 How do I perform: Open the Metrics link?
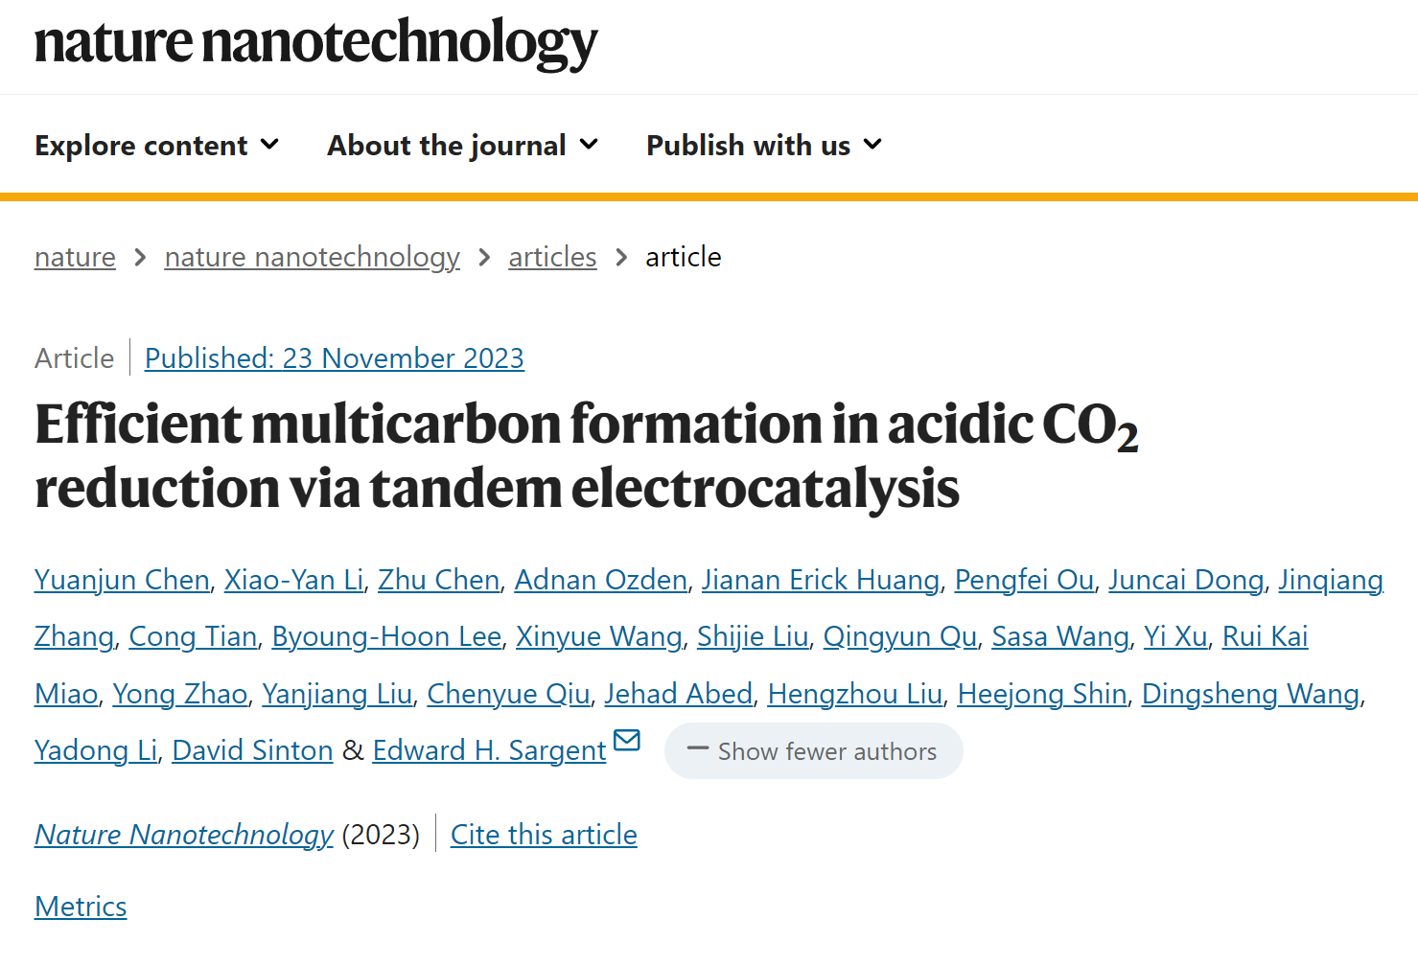click(x=81, y=907)
